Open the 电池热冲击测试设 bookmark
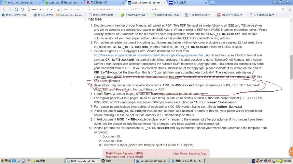This screenshot has height=164, width=293. [231, 15]
